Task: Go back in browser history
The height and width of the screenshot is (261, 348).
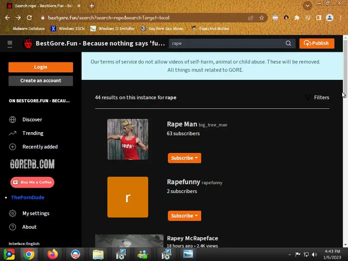Action: [x=7, y=18]
